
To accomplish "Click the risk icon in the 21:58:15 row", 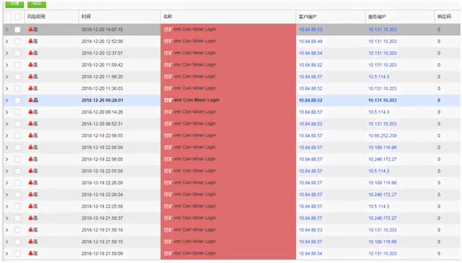I will tap(31, 241).
